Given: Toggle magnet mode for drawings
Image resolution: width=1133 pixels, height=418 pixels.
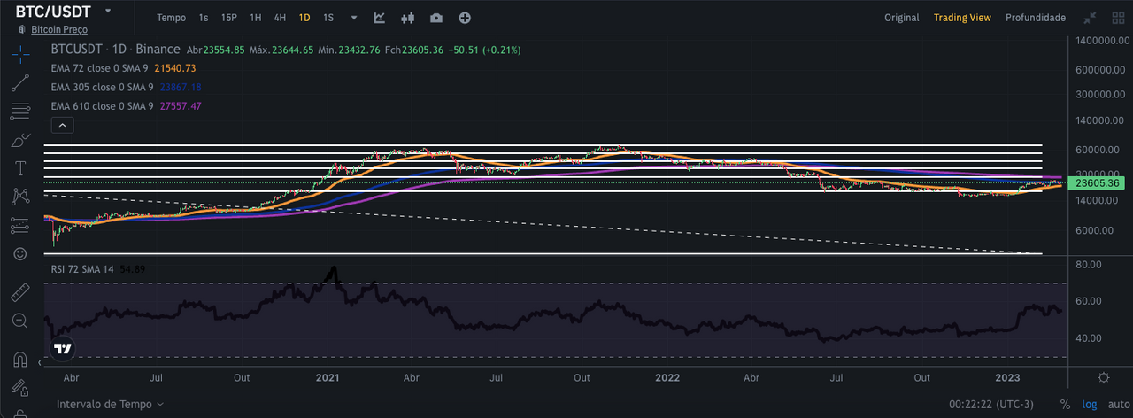Looking at the screenshot, I should pos(20,360).
